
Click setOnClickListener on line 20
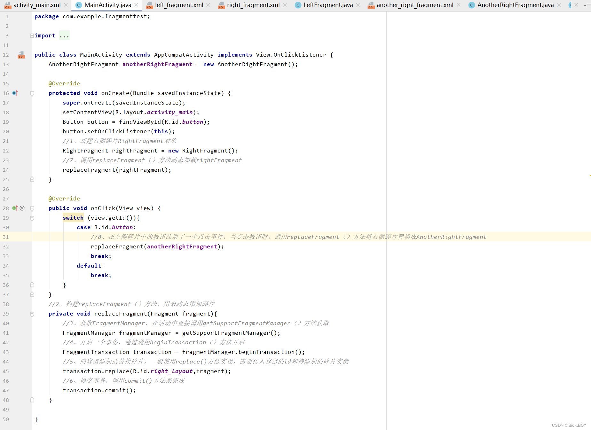click(119, 131)
